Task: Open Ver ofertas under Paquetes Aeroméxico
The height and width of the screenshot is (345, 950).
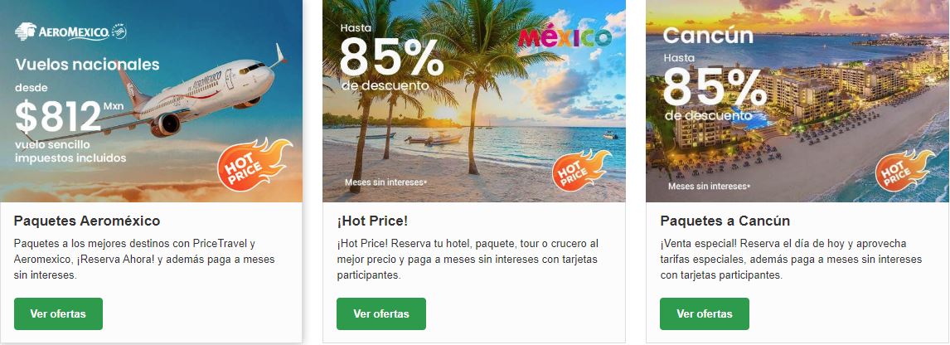Action: (x=58, y=314)
